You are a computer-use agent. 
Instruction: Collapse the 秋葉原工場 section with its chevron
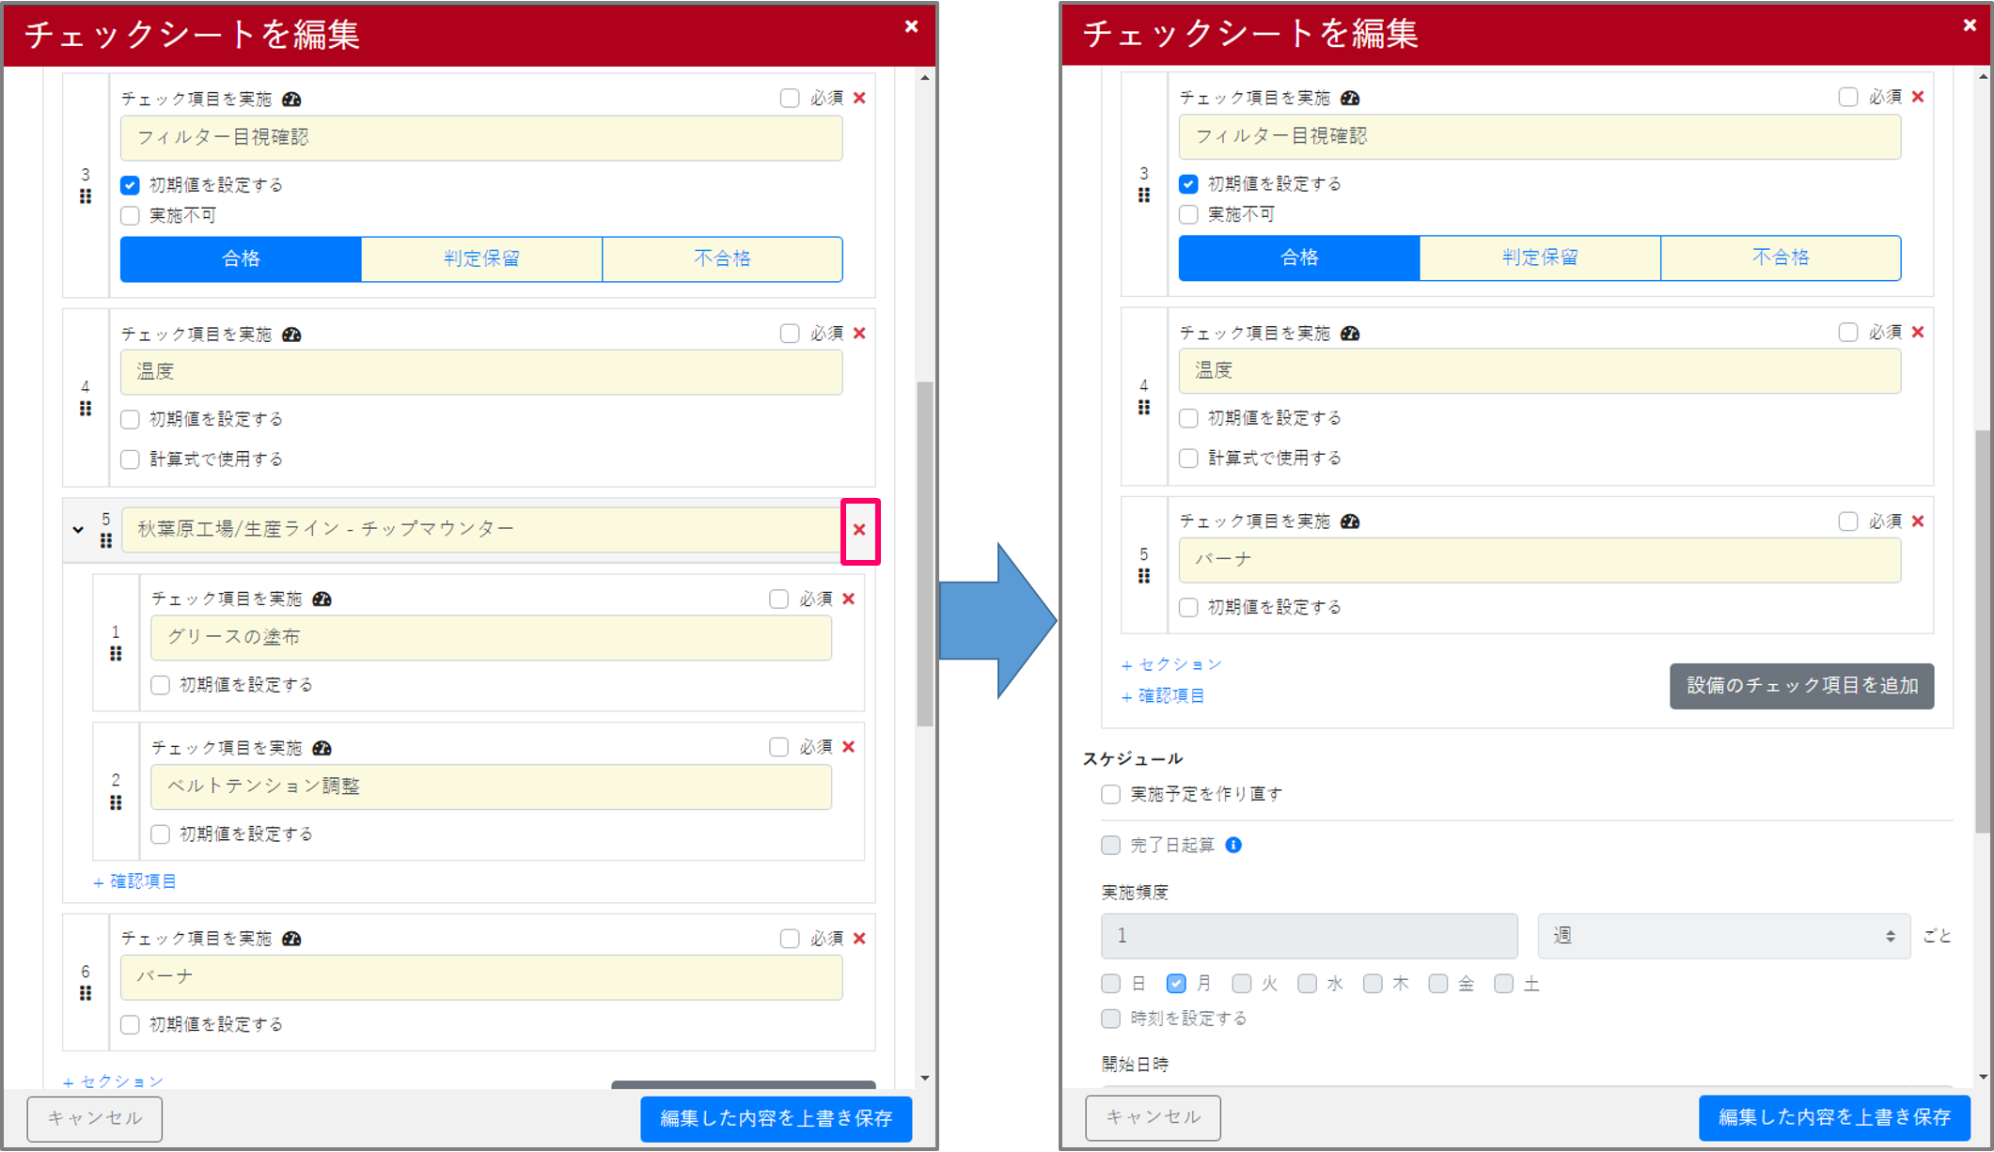pos(78,530)
